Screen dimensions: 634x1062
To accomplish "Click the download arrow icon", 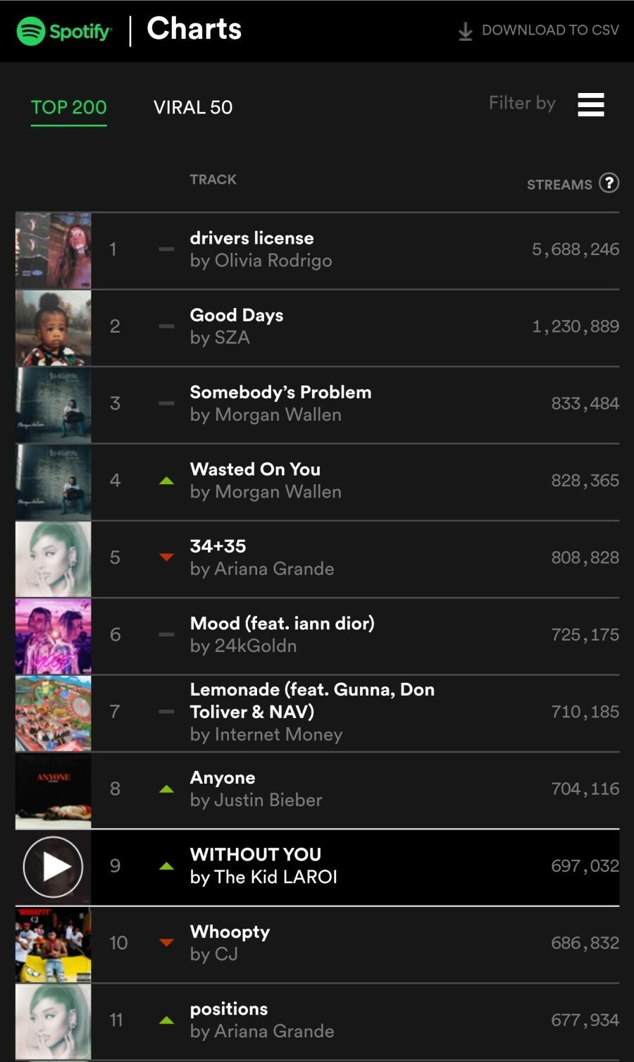I will coord(465,31).
